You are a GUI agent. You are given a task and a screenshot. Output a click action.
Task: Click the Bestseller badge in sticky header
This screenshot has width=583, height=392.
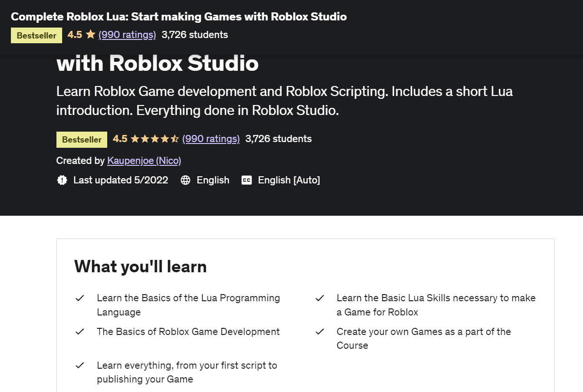[37, 35]
